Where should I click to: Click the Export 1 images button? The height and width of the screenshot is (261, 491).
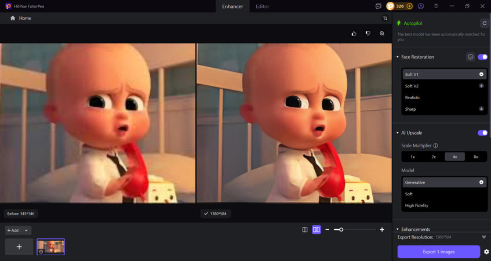point(439,252)
